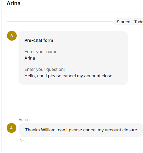Click the name value Arina in the form

[30, 58]
